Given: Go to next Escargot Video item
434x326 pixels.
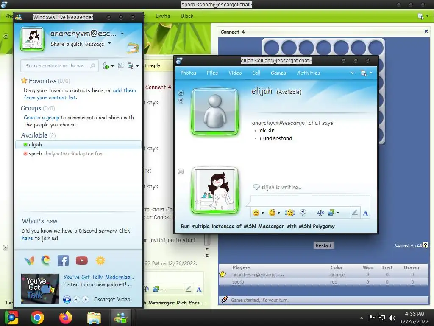Looking at the screenshot, I should pos(85,299).
